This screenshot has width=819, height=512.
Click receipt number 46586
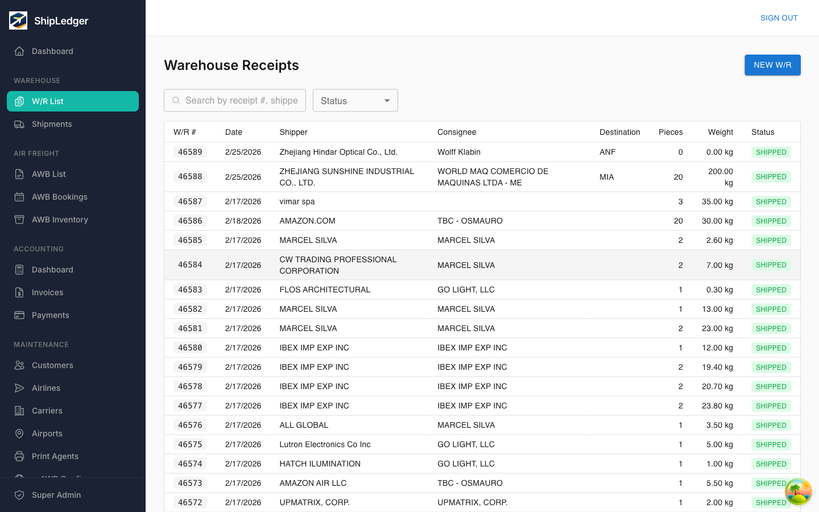click(190, 221)
